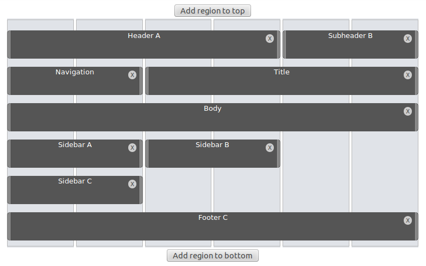This screenshot has height=266, width=426.
Task: Remove the Footer C region
Action: pyautogui.click(x=408, y=220)
